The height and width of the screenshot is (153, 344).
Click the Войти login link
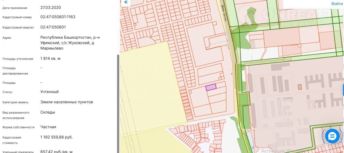pyautogui.click(x=337, y=4)
